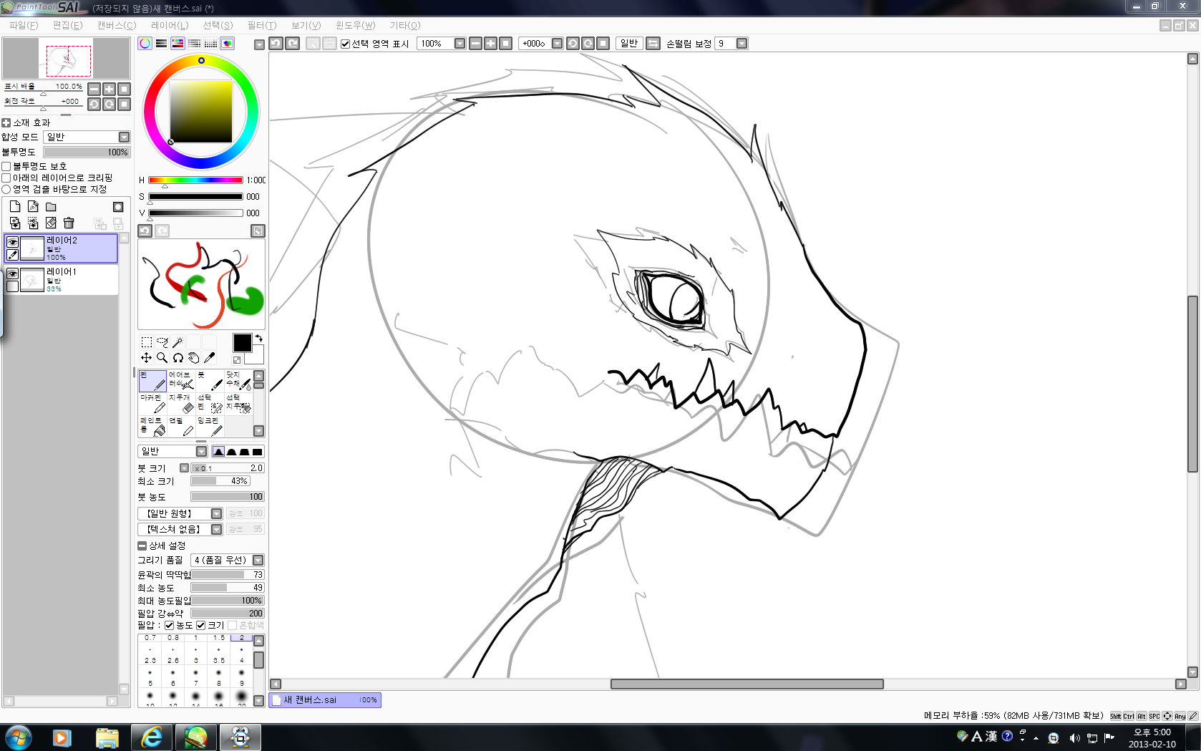Select the Paint Bucket (페인트통) tool
This screenshot has width=1201, height=751.
pos(152,426)
